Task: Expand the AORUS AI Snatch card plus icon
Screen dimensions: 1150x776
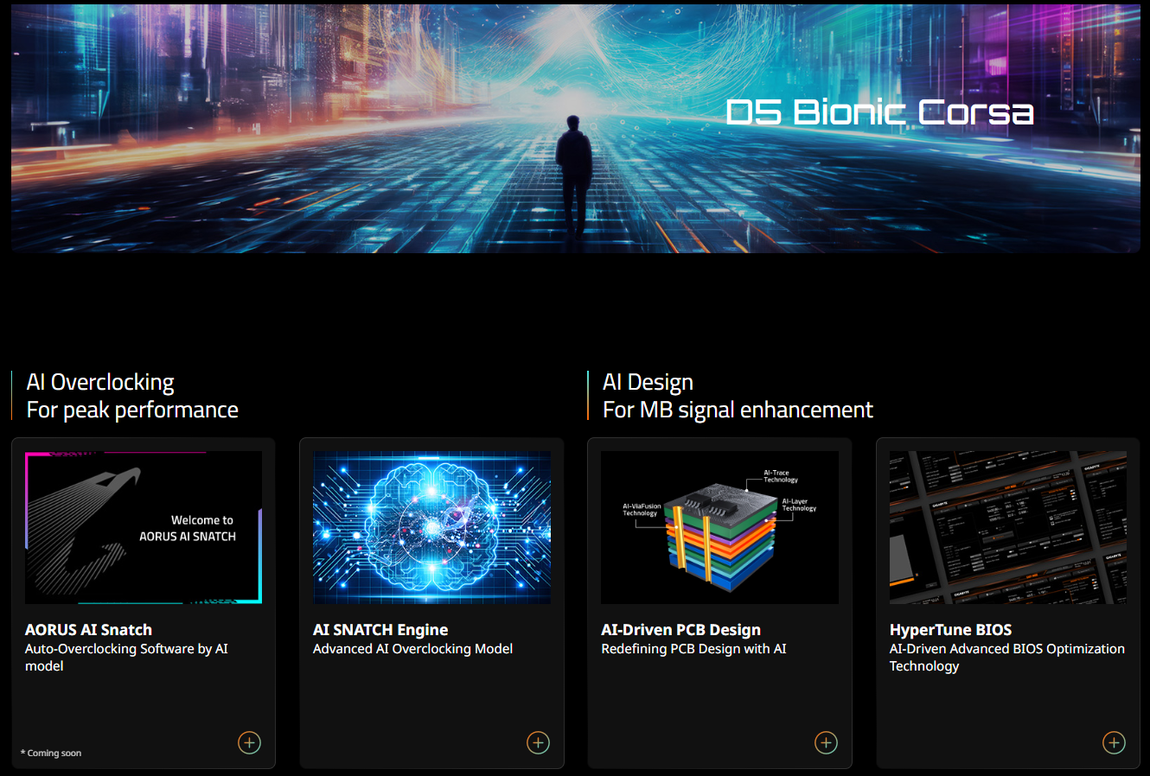Action: (249, 742)
